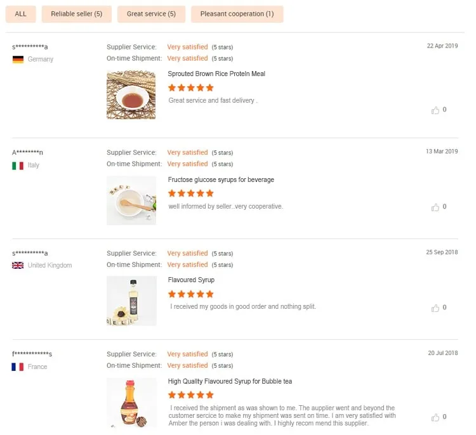
Task: Open the Flavoured Syrup product link
Action: click(191, 280)
